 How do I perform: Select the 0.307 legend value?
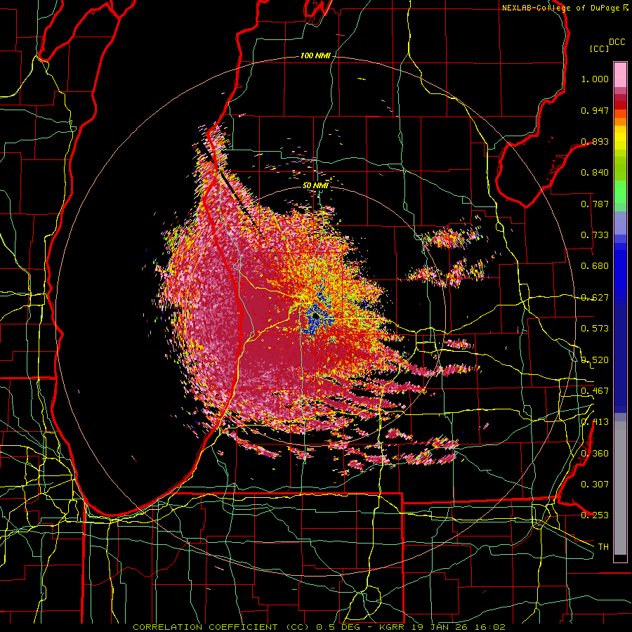tap(595, 485)
